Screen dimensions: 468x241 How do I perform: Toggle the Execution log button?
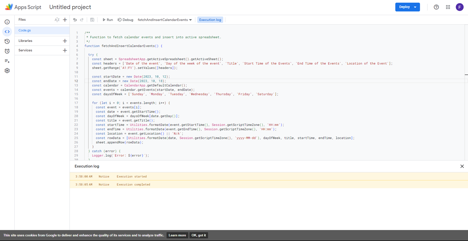(210, 20)
